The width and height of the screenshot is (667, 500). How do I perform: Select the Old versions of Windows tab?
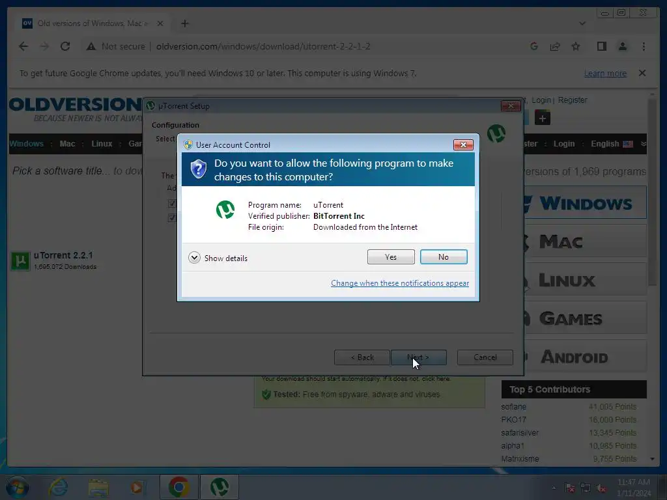pyautogui.click(x=92, y=23)
